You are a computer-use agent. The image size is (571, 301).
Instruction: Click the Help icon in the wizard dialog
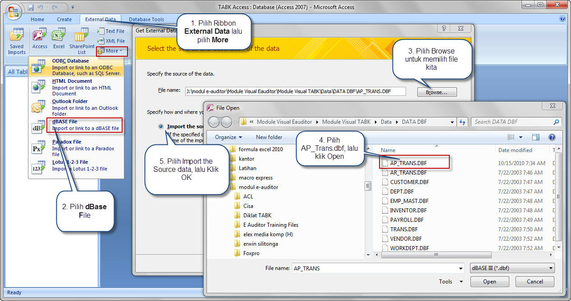pyautogui.click(x=443, y=28)
